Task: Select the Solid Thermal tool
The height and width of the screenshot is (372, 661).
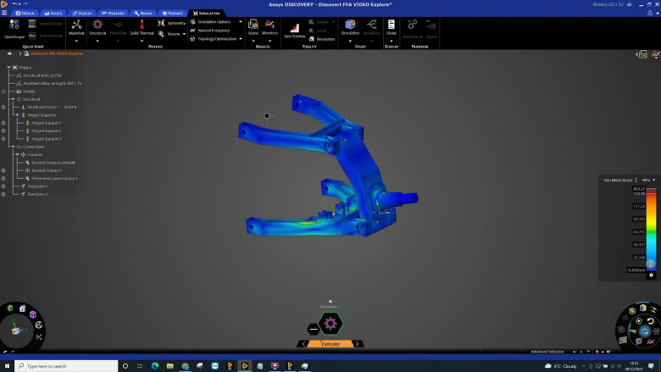Action: tap(142, 25)
